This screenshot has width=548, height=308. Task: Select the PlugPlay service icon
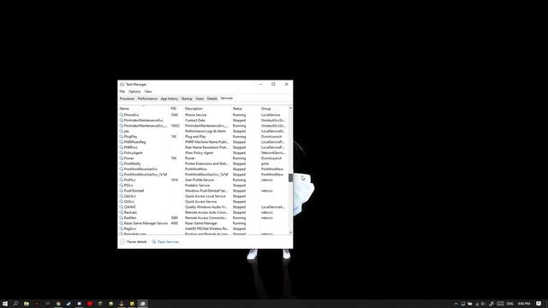[122, 137]
